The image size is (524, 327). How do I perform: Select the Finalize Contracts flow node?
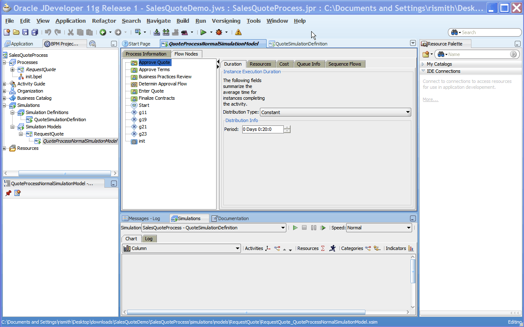(156, 98)
